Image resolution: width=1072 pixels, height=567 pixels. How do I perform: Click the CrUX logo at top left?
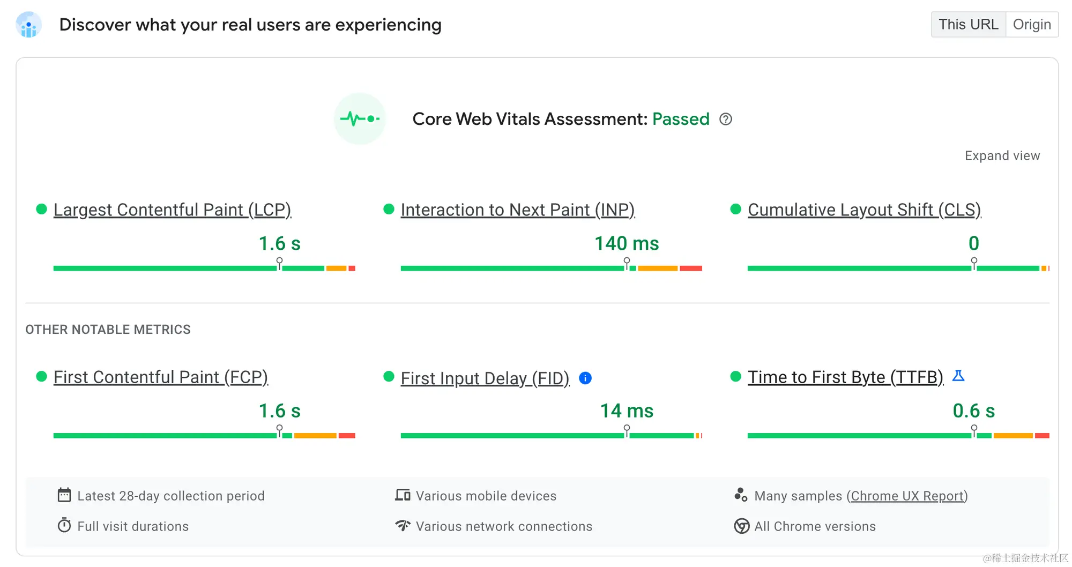(x=28, y=25)
